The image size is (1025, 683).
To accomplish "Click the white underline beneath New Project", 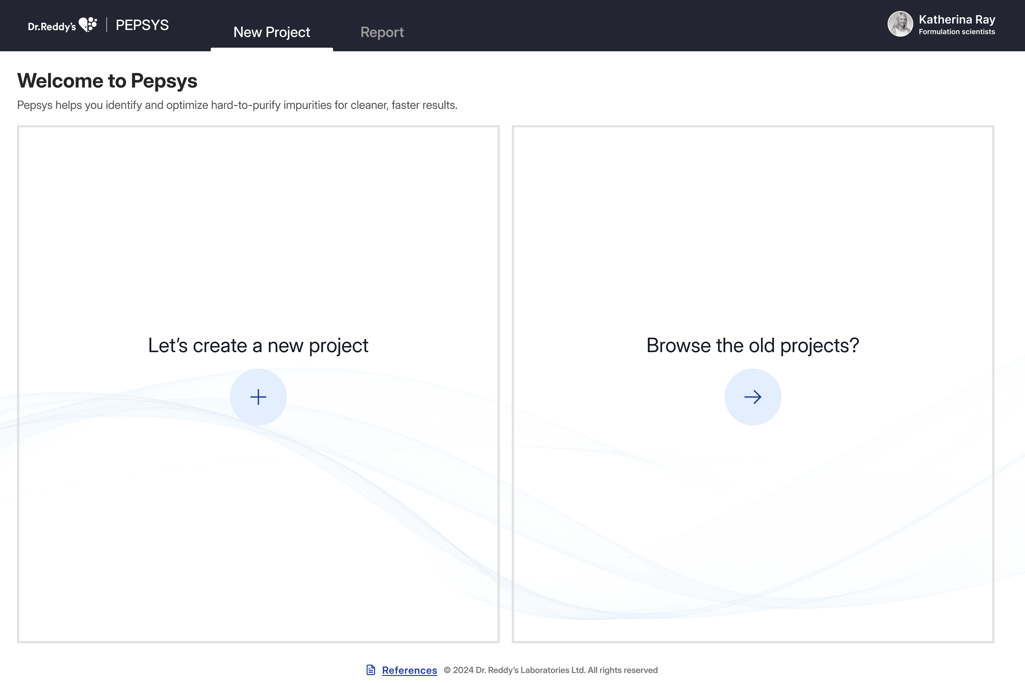I will 272,49.
